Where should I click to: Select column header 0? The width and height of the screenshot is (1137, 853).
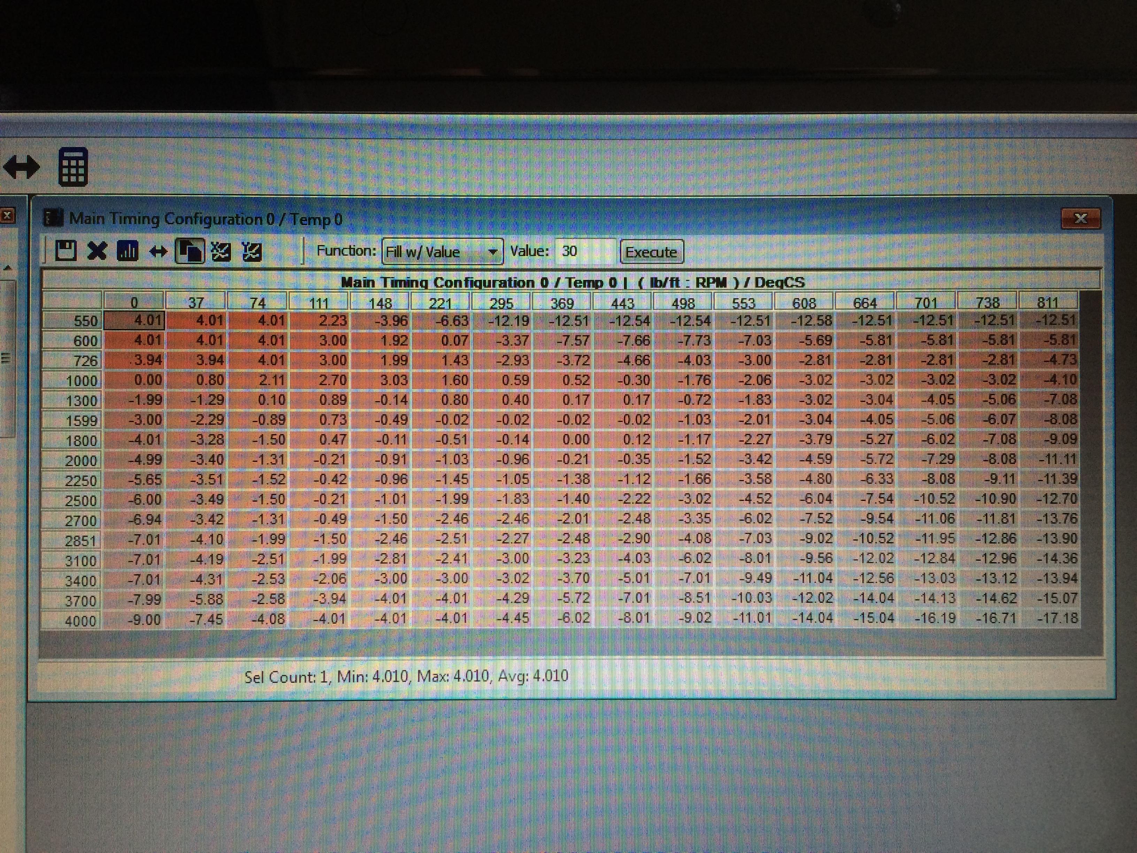point(134,302)
